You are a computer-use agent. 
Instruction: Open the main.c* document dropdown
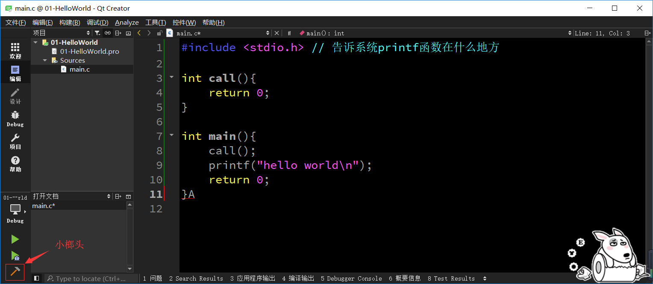coord(268,33)
